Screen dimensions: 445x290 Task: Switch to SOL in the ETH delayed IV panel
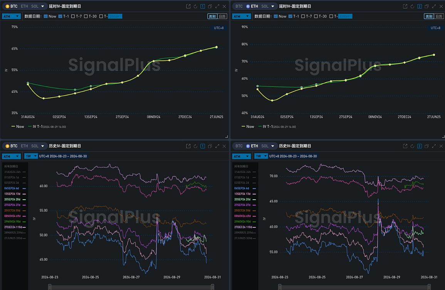[x=265, y=7]
